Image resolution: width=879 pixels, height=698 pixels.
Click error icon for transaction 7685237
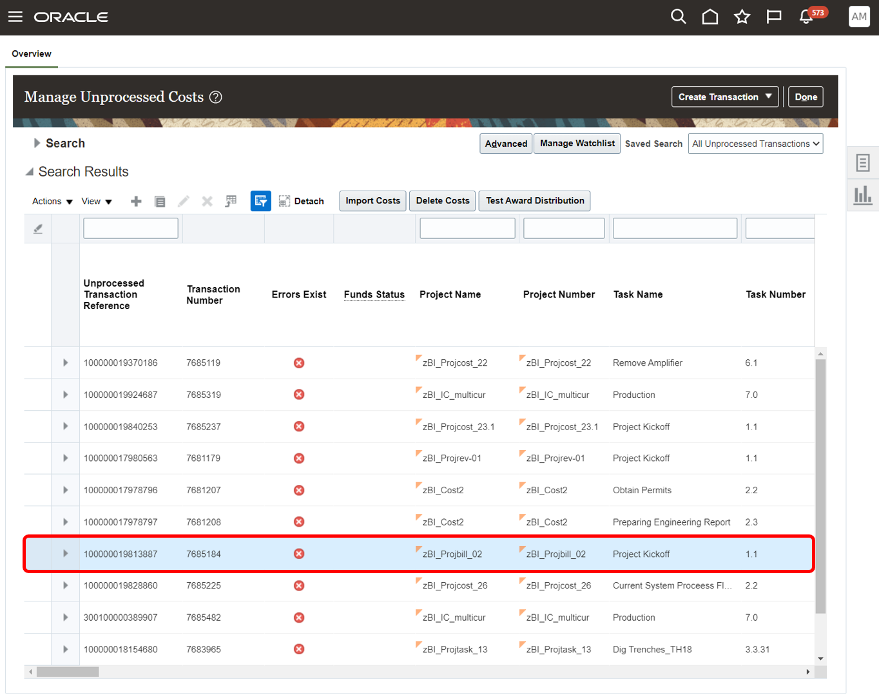pyautogui.click(x=299, y=427)
